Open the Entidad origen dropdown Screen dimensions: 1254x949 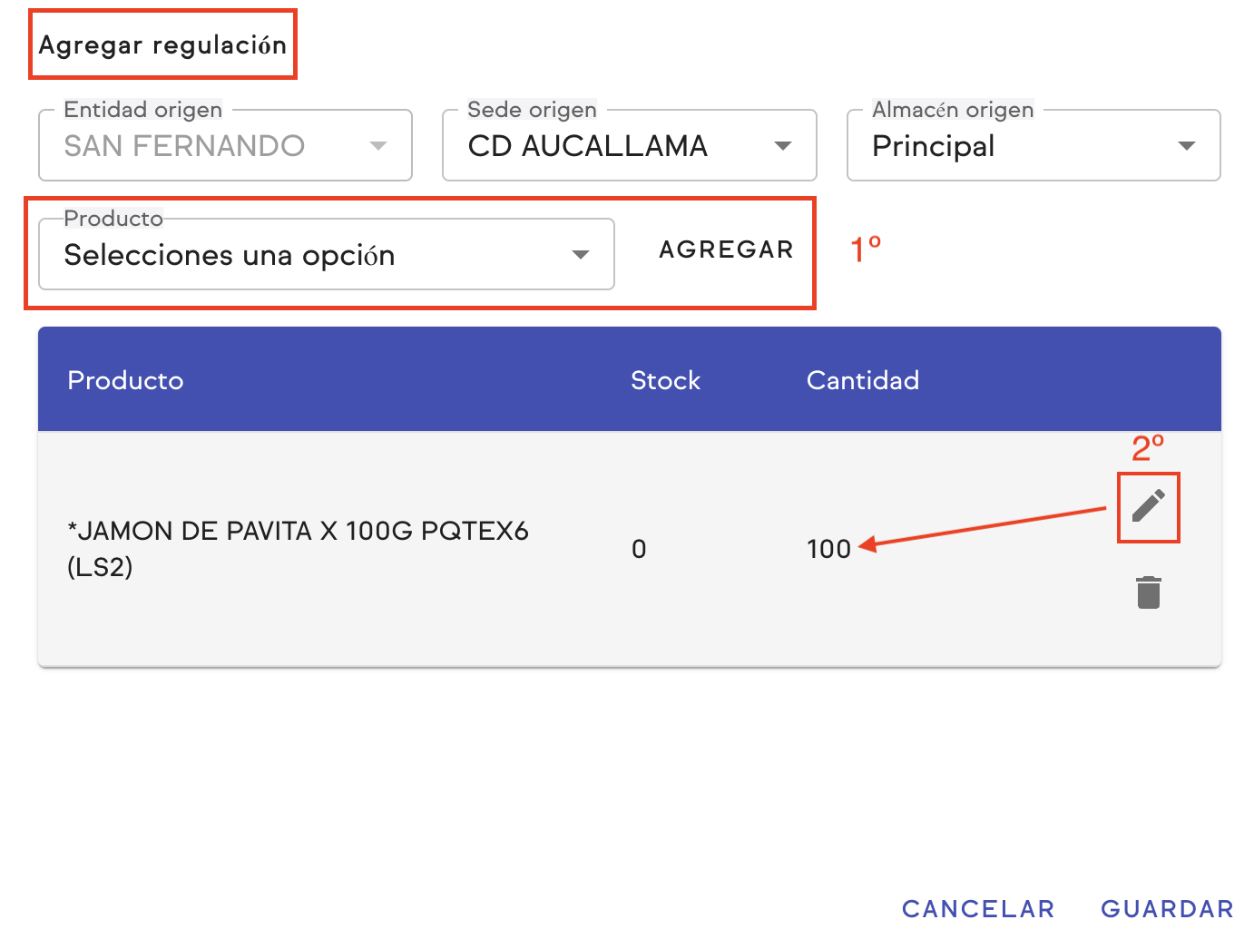[x=377, y=145]
